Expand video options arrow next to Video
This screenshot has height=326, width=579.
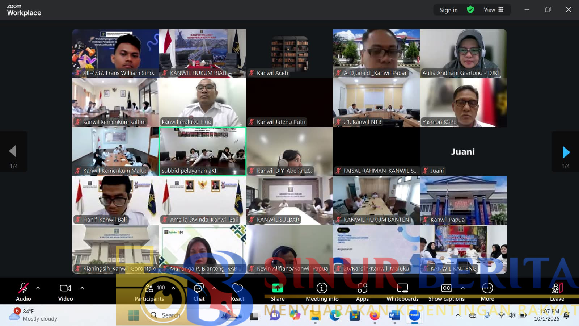pyautogui.click(x=82, y=288)
